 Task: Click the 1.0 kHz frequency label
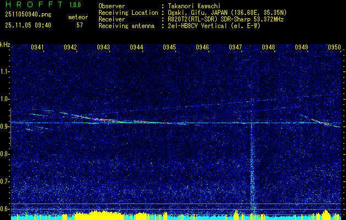pos(5,100)
